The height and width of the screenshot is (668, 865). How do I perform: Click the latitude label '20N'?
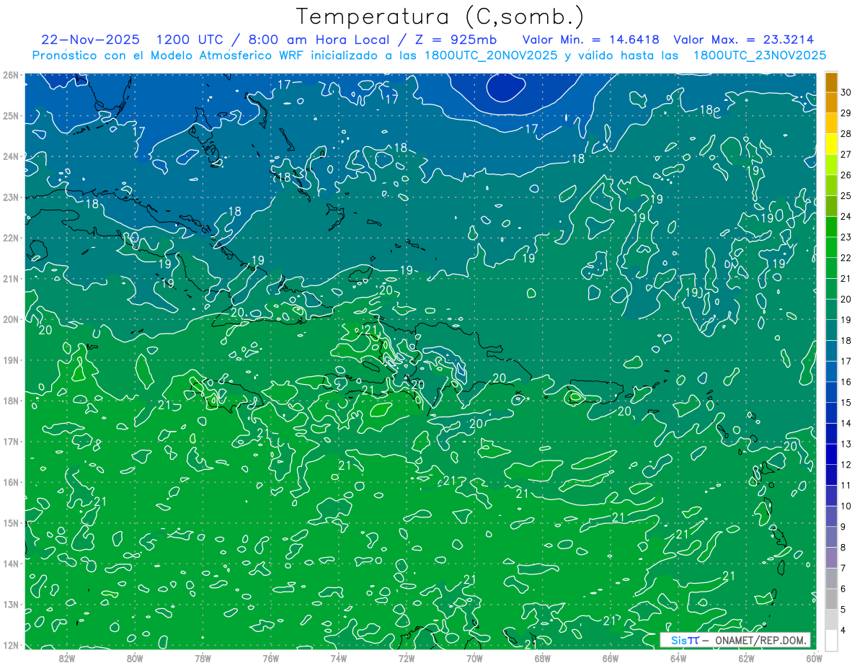[x=10, y=319]
